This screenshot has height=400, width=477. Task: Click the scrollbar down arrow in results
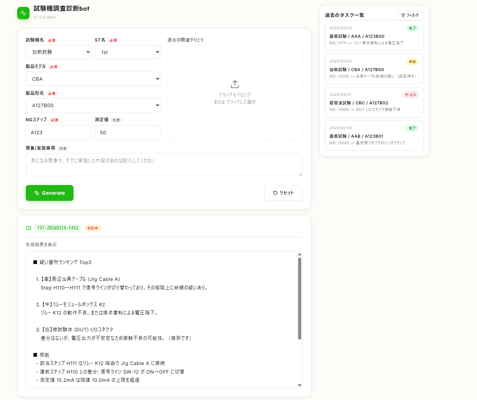click(299, 385)
